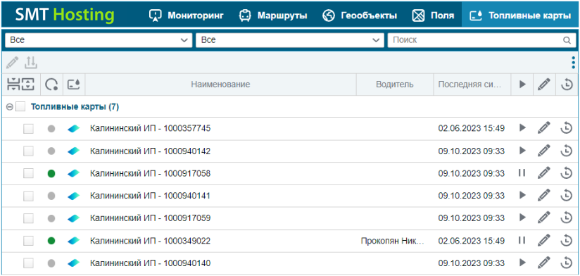
Task: Collapse the Топливные карты (7) group
Action: pyautogui.click(x=10, y=107)
